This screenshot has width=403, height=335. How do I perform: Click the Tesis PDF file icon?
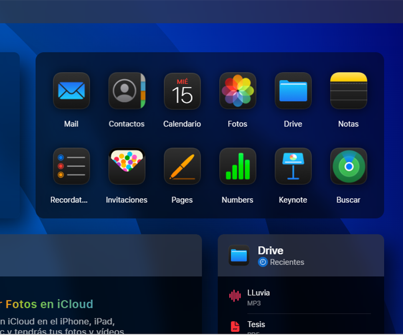(235, 326)
